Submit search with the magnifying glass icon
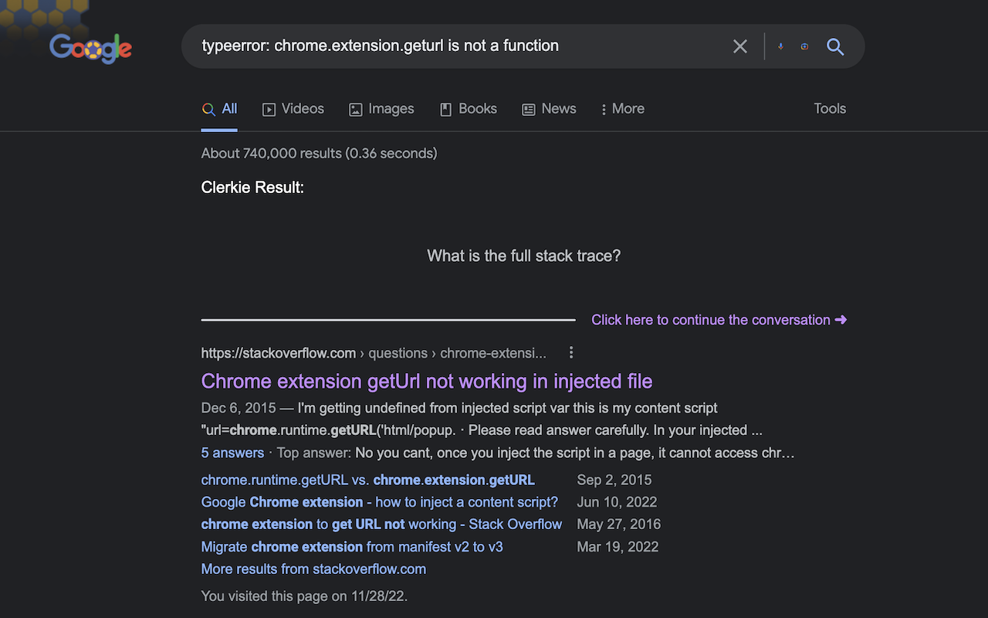This screenshot has width=988, height=618. [835, 46]
